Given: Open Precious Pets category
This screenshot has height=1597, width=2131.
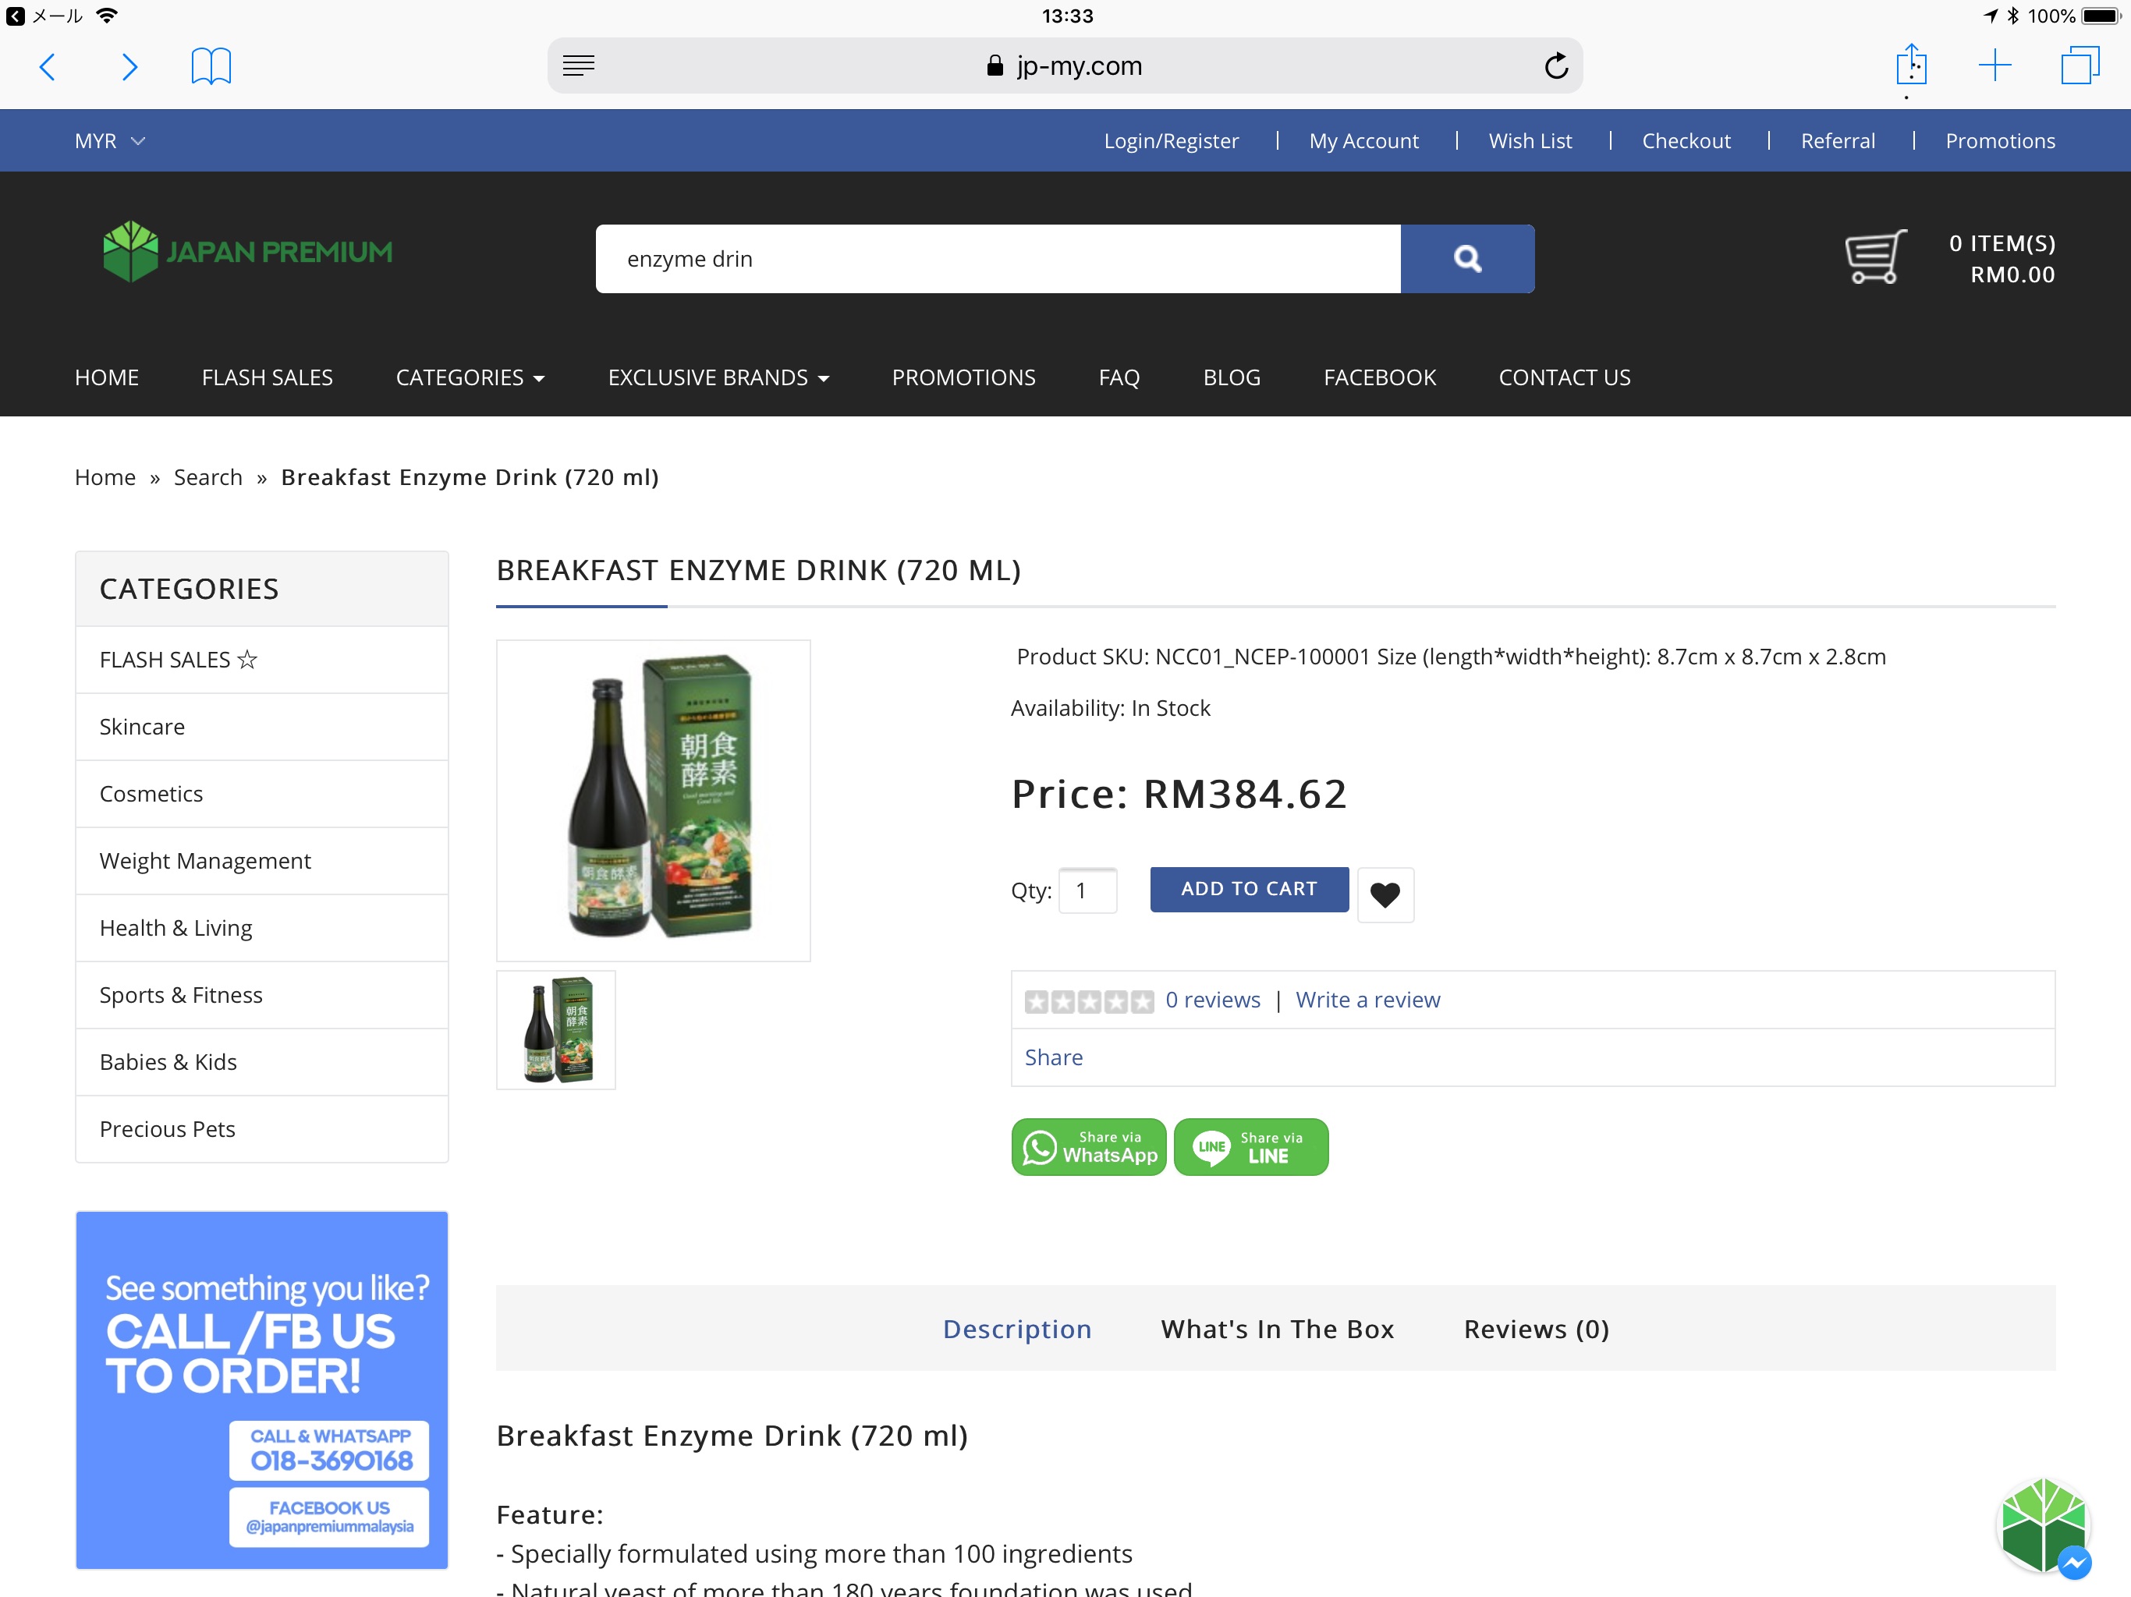Looking at the screenshot, I should coord(262,1128).
